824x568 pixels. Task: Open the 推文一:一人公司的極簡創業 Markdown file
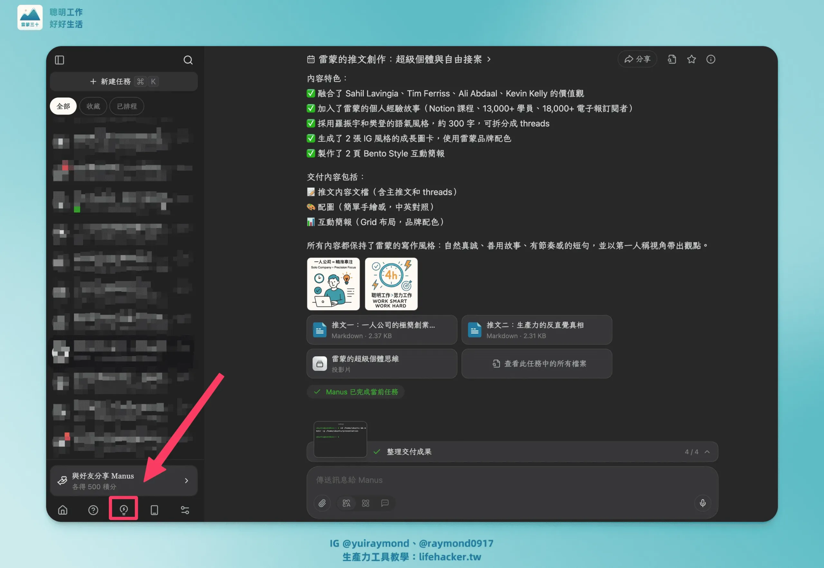382,330
